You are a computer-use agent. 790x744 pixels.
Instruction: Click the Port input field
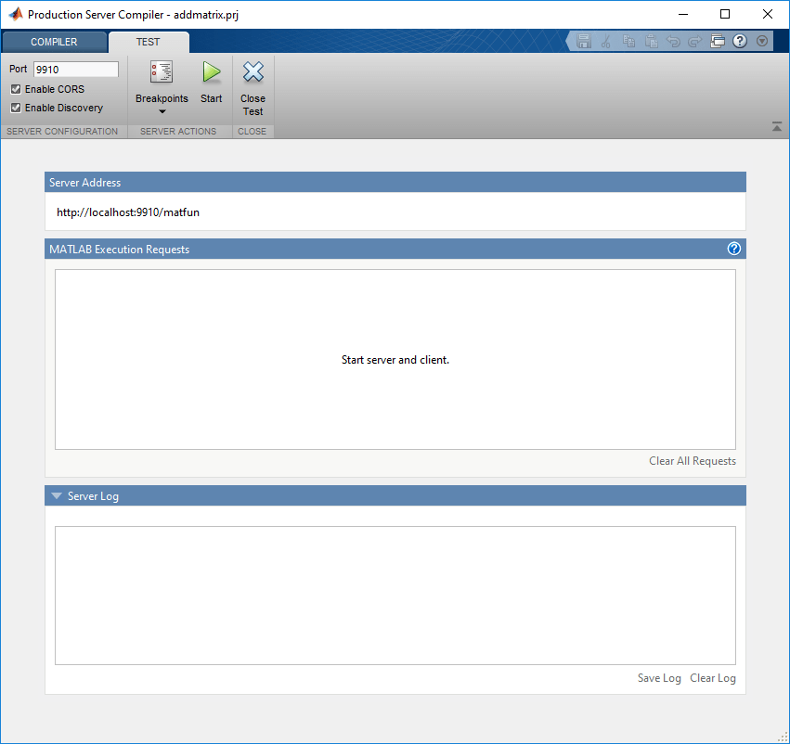pyautogui.click(x=76, y=70)
